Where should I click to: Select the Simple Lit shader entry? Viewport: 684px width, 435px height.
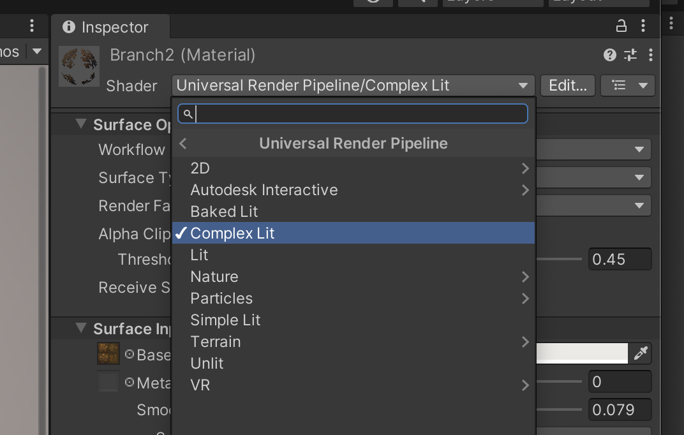tap(225, 320)
